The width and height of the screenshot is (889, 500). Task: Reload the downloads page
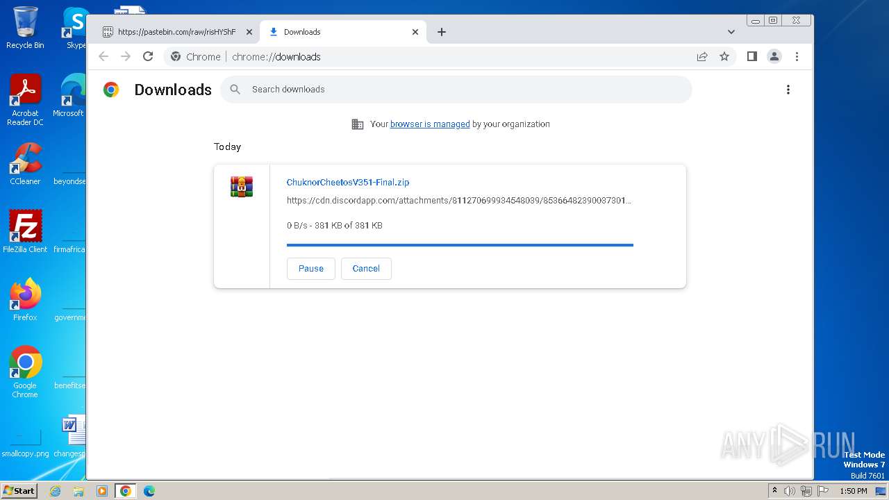[x=148, y=57]
